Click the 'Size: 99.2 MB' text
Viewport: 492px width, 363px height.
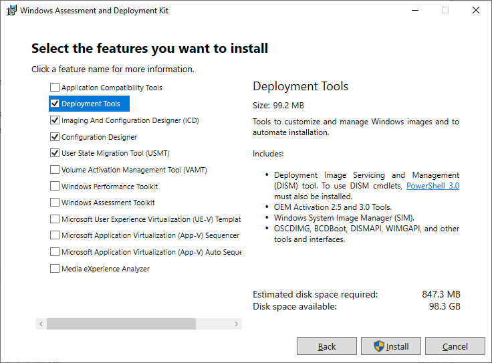278,106
